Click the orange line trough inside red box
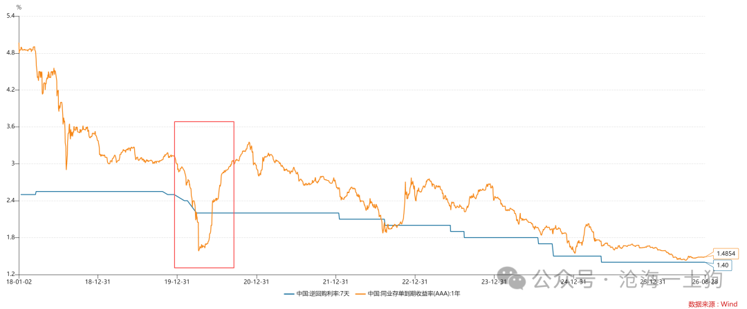 pyautogui.click(x=199, y=250)
